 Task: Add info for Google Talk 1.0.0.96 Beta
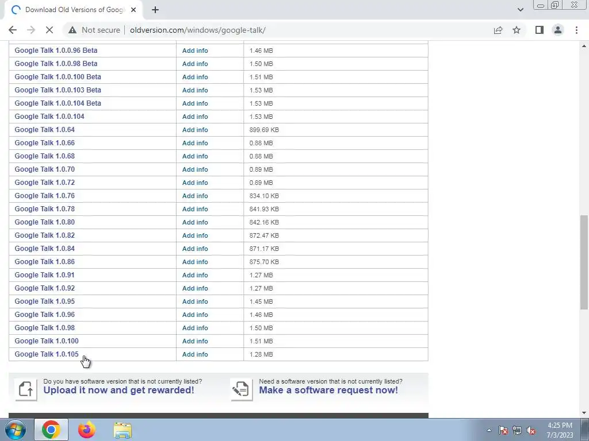(195, 51)
